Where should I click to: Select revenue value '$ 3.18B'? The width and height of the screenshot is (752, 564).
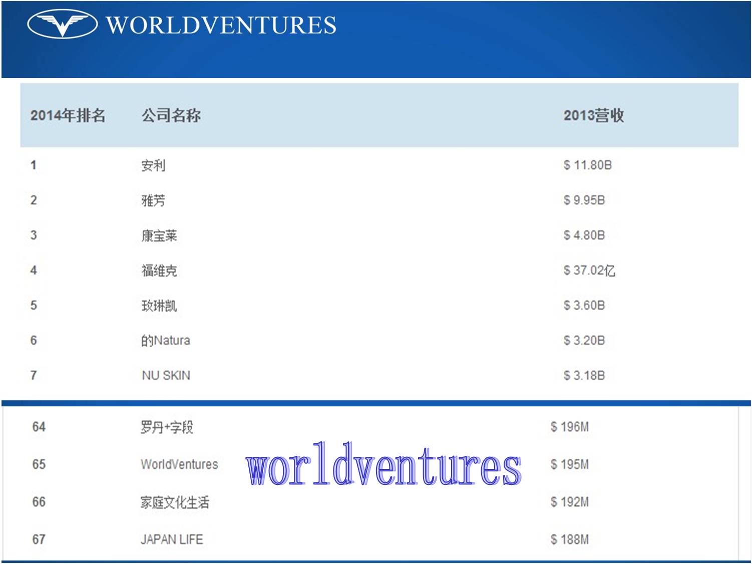[x=584, y=375]
